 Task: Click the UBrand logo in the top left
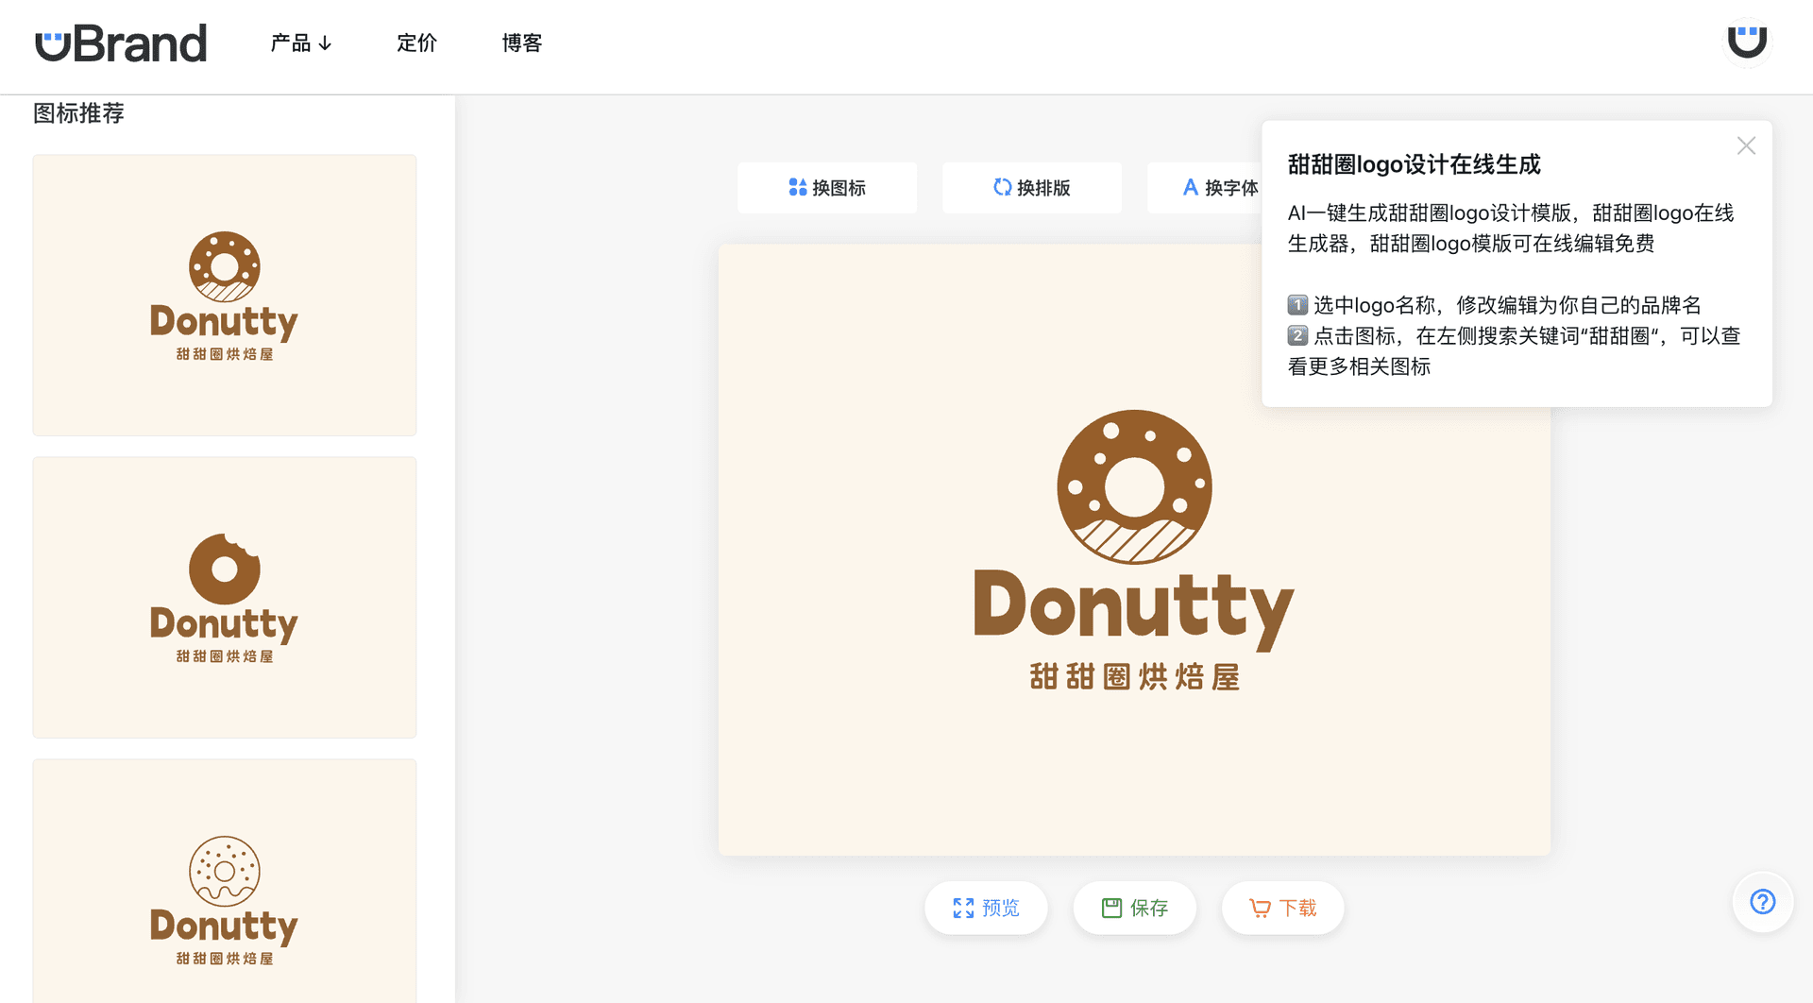point(121,42)
